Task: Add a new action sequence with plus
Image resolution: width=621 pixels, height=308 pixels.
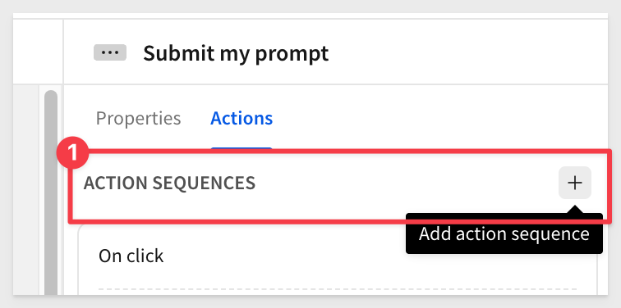Action: tap(575, 183)
